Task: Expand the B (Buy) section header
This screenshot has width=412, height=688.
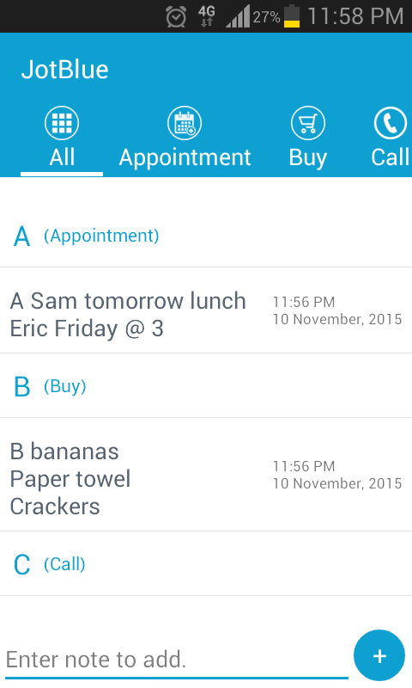Action: (206, 386)
